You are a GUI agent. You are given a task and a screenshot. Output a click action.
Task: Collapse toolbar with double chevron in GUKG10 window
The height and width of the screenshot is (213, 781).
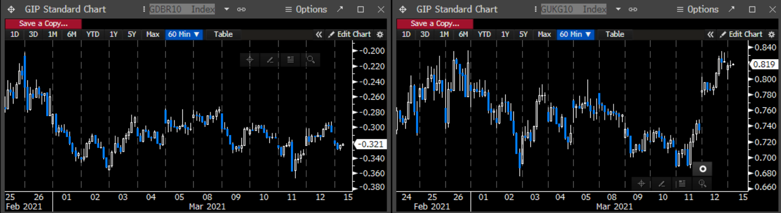(x=710, y=34)
